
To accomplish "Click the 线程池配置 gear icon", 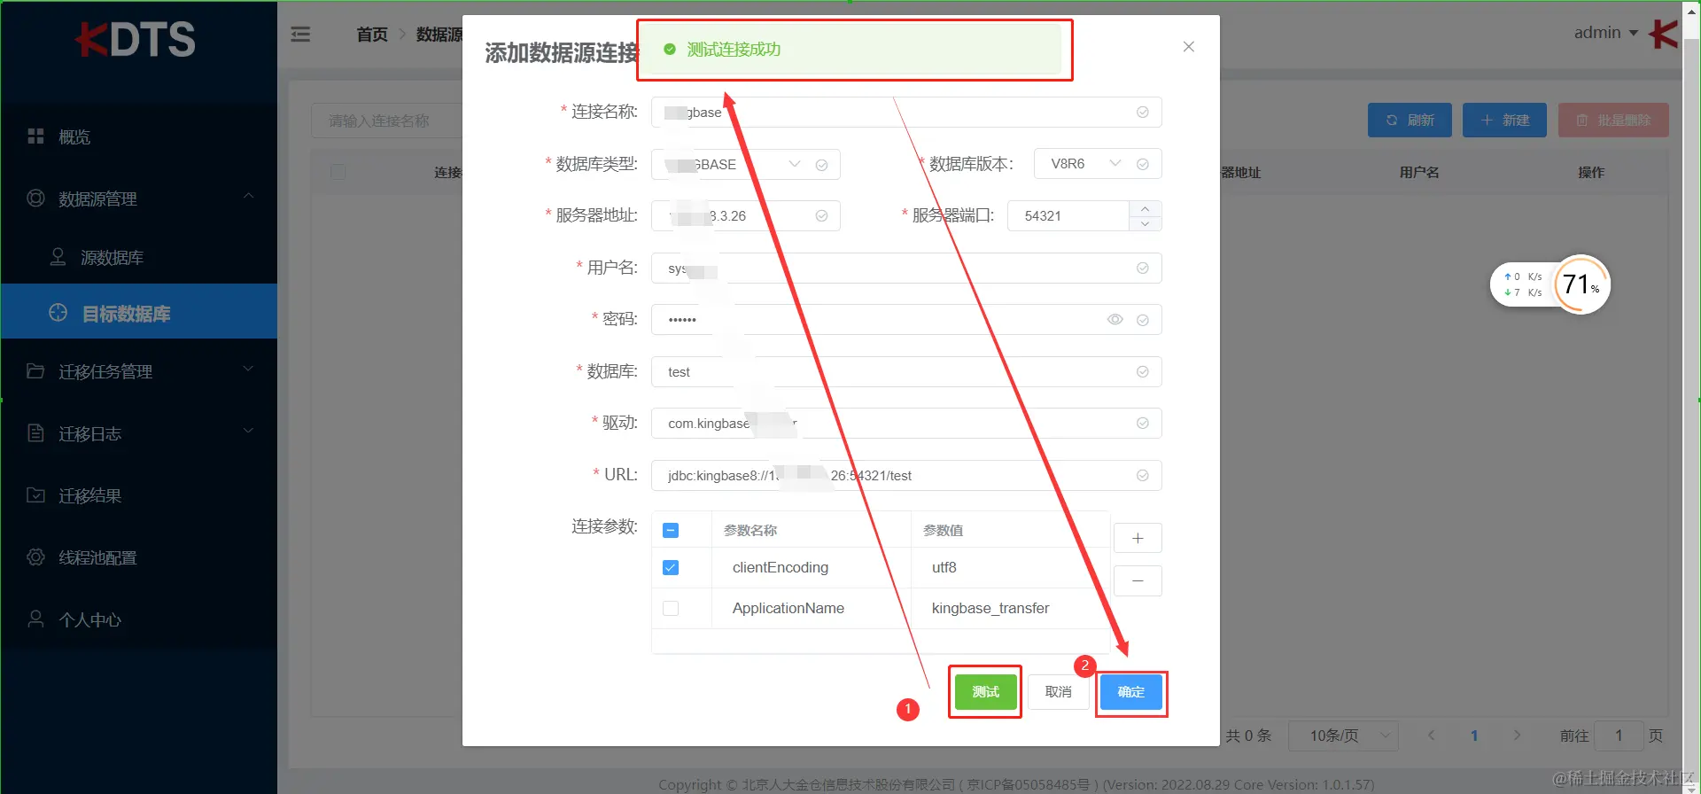I will 35,557.
